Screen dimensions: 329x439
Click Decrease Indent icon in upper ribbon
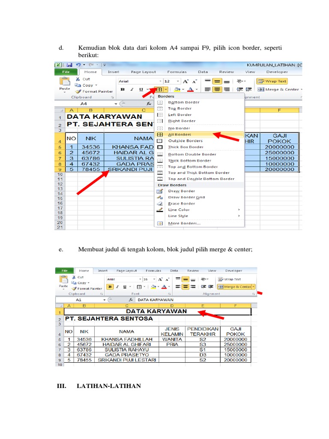(240, 89)
